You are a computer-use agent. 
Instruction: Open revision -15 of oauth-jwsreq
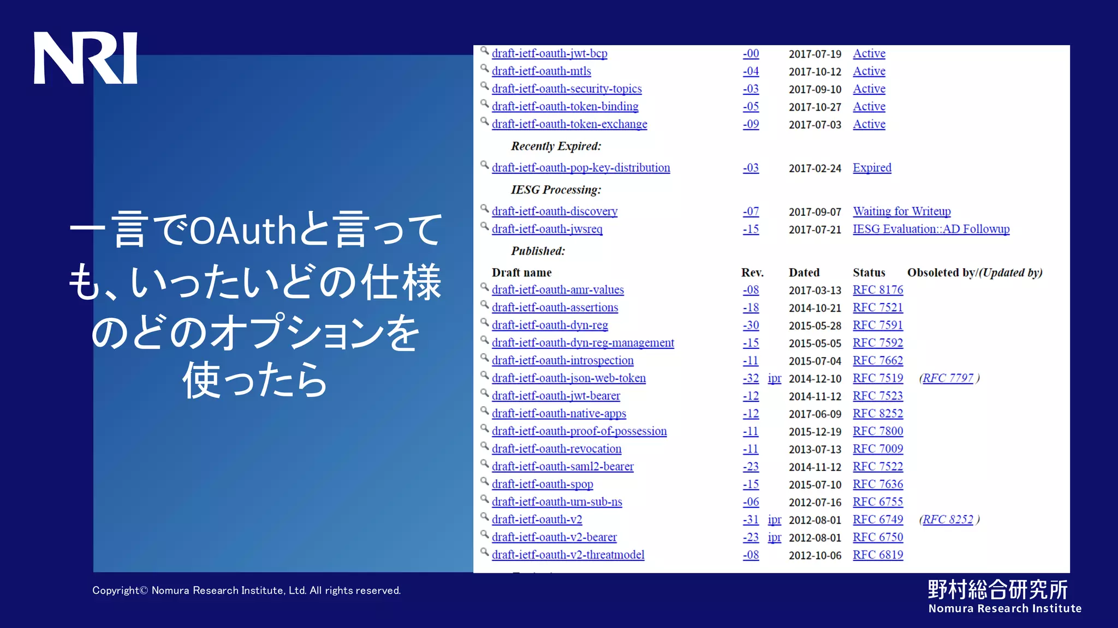(751, 229)
